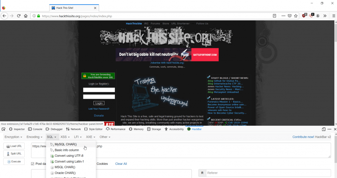The image size is (337, 178).
Task: Click into the Referer input field
Action: click(268, 173)
